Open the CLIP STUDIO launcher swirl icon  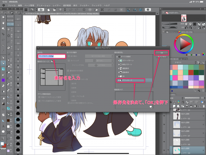coord(41,10)
